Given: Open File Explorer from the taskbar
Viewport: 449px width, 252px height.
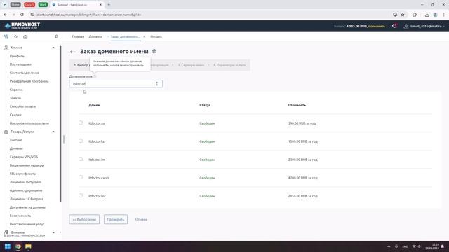Looking at the screenshot, I should (x=28, y=246).
